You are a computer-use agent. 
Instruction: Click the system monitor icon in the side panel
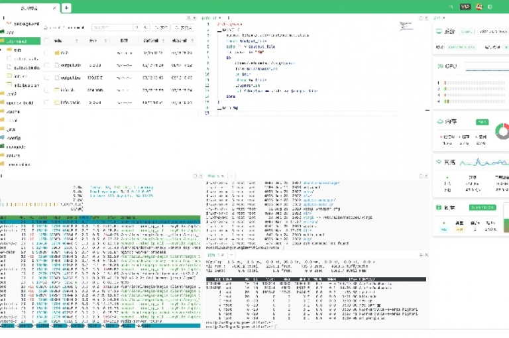click(x=439, y=32)
